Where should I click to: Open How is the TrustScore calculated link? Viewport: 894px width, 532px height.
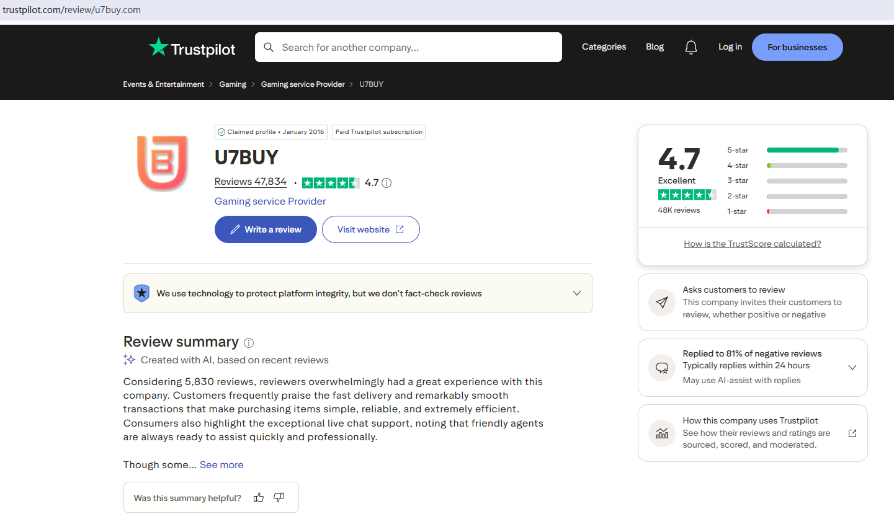[x=753, y=244]
